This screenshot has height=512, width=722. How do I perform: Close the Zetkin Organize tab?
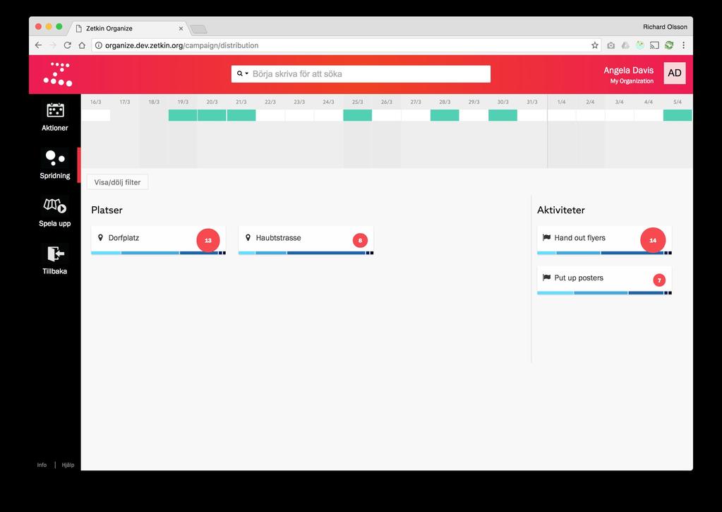[181, 28]
